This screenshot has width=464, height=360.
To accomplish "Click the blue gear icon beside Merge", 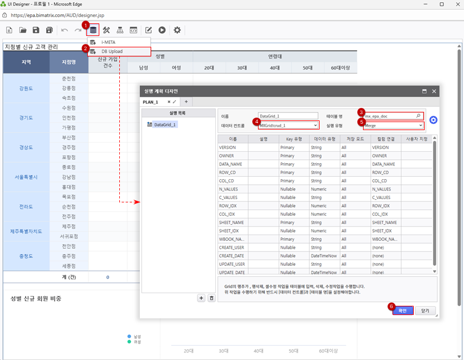I will click(x=433, y=120).
